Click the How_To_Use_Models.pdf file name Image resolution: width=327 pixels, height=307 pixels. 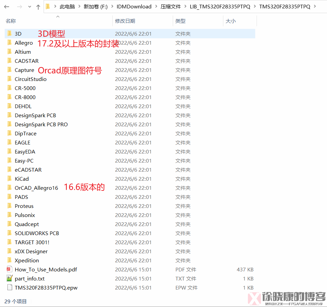pos(46,270)
